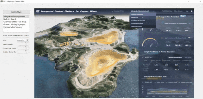Viewport: 203px width, 99px height.
Task: Click the orange copper mine label on the map
Action: (69, 34)
